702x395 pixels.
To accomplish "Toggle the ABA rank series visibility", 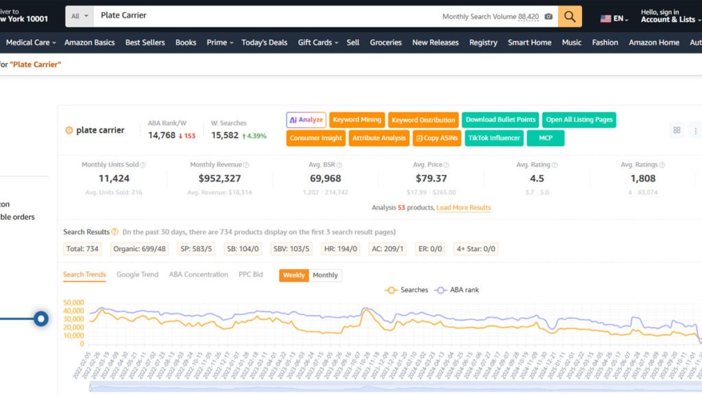I will click(x=456, y=289).
